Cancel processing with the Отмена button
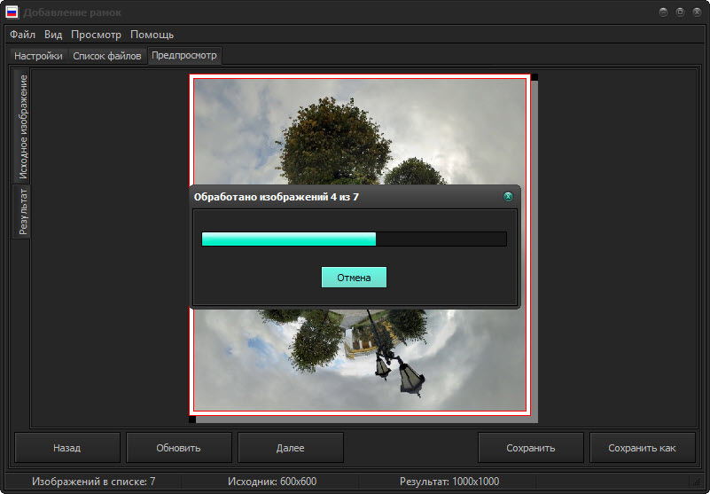This screenshot has height=494, width=710. pyautogui.click(x=354, y=278)
